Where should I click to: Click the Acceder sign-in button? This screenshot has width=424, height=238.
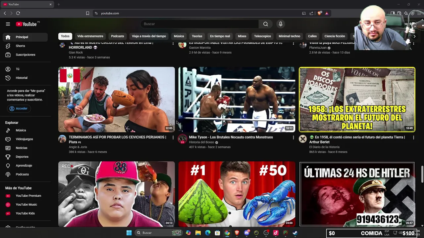(19, 108)
